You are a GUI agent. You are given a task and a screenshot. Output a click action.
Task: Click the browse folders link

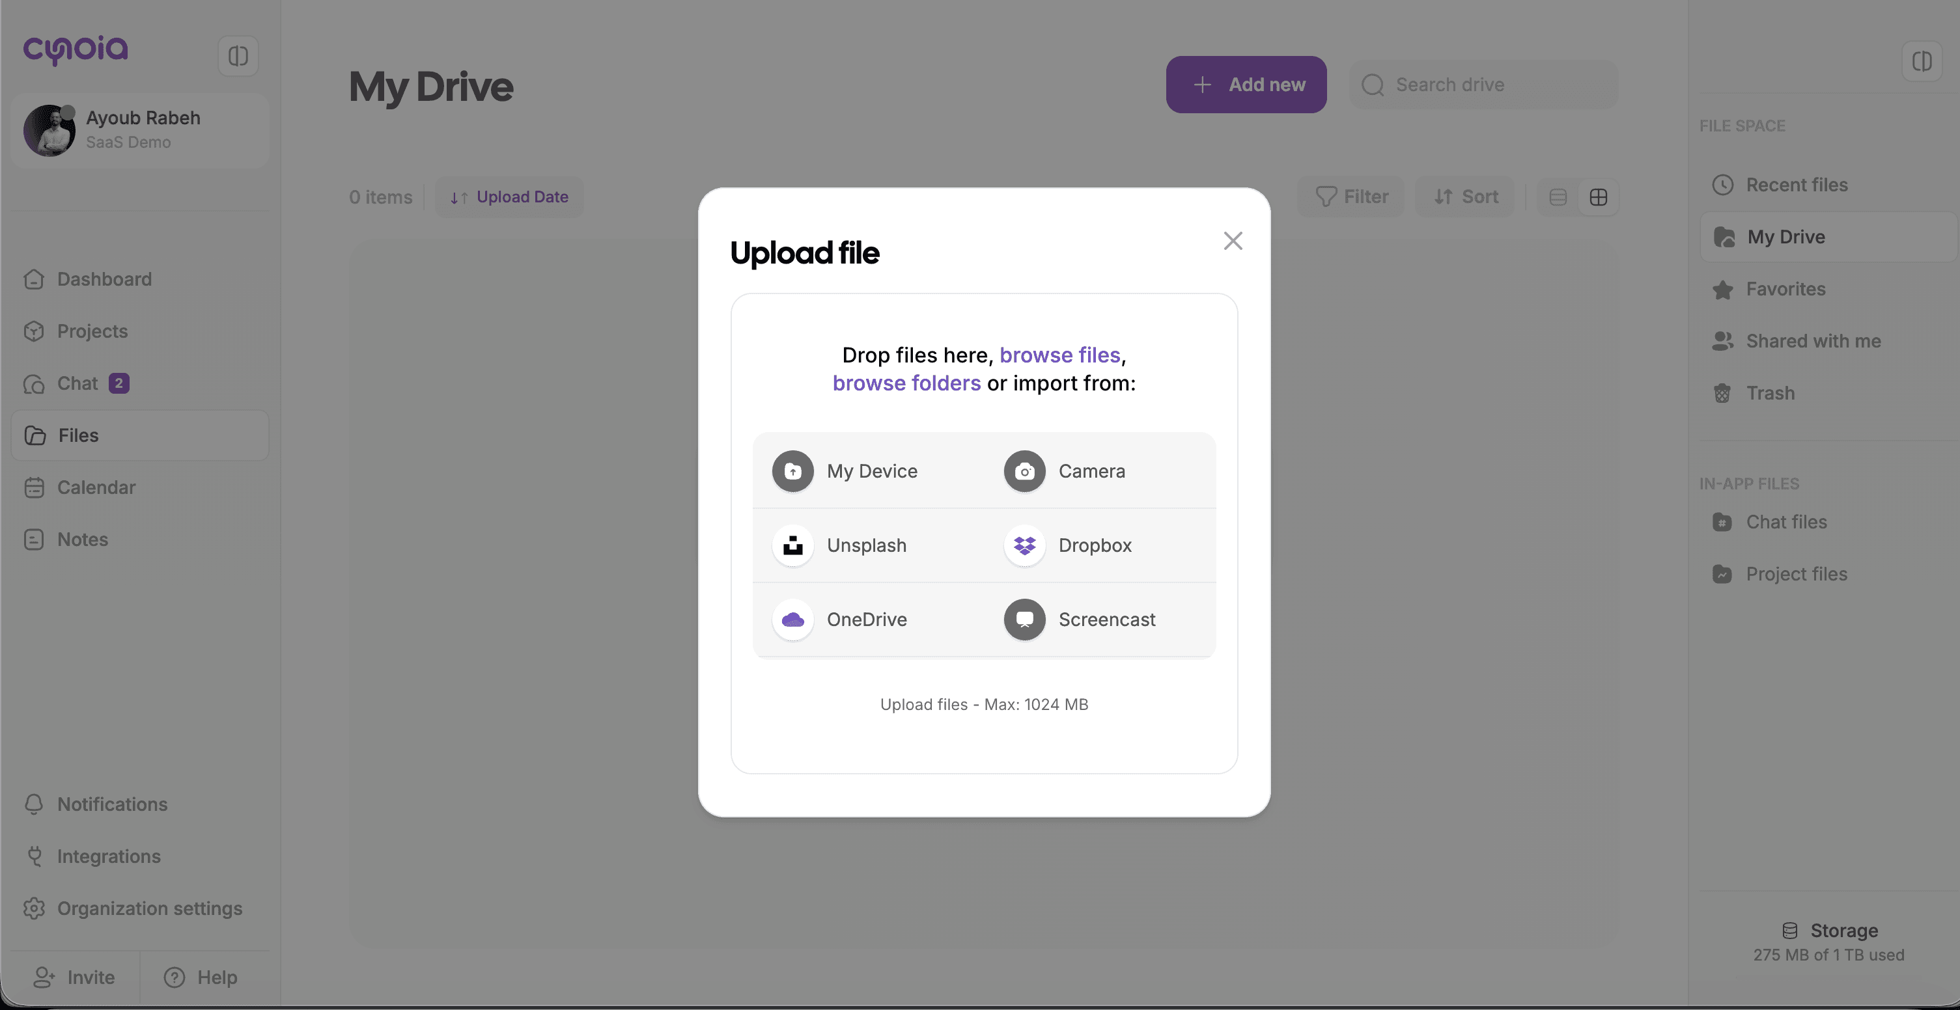pos(906,383)
